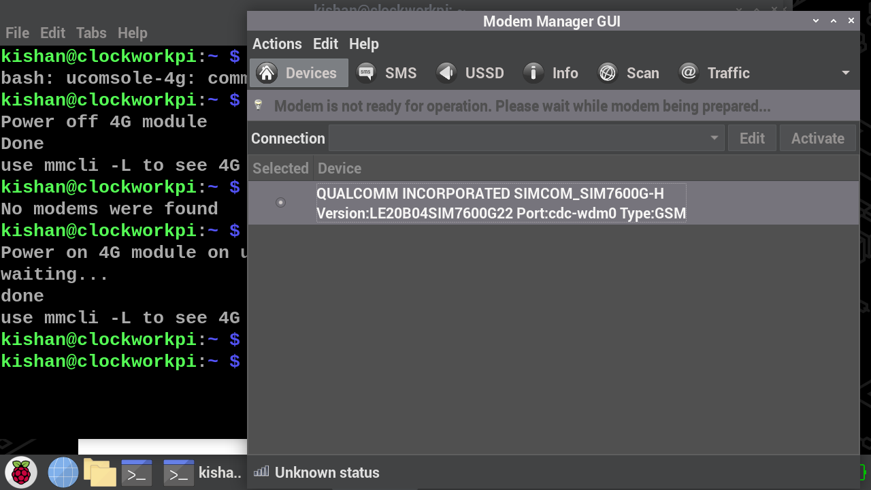Switch to the SMS page
Screen dimensions: 871x490
[387, 73]
